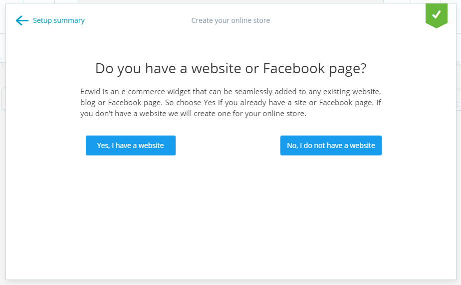Indicate you don't have a website

click(x=331, y=145)
